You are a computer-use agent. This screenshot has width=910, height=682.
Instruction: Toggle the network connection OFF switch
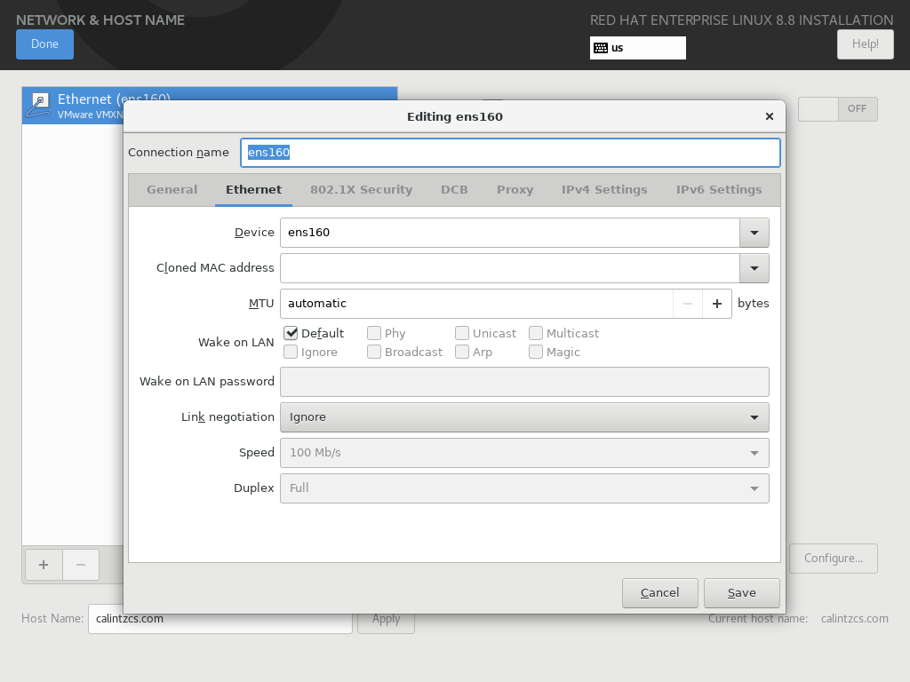(x=837, y=109)
